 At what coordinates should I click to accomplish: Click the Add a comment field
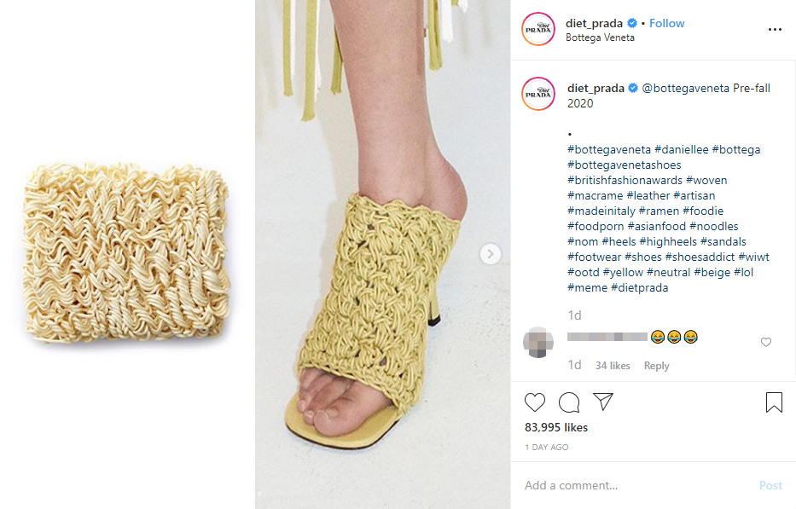coord(635,486)
